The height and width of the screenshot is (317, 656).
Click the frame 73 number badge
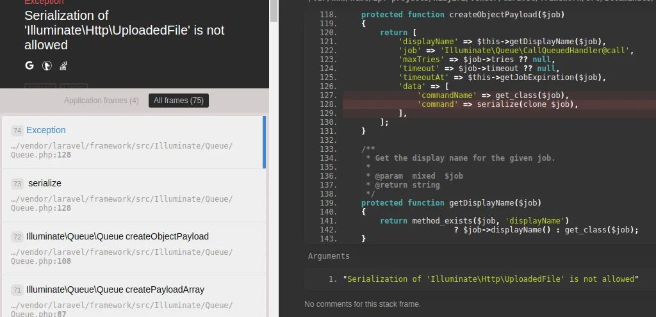coord(17,184)
